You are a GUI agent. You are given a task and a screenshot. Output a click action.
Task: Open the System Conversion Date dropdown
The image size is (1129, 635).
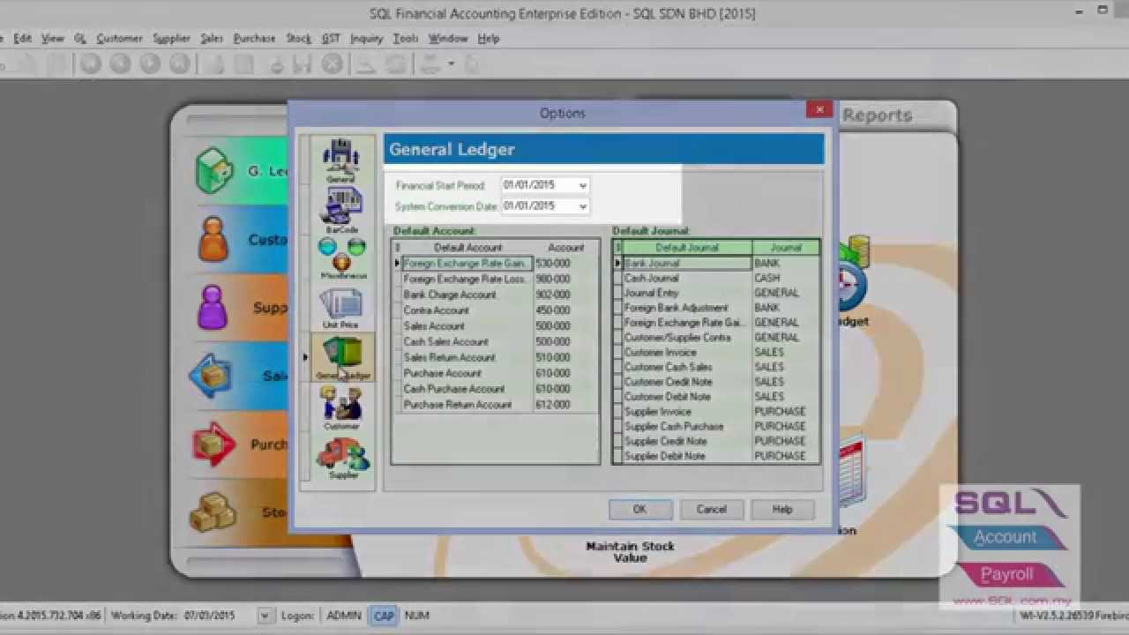pos(582,205)
